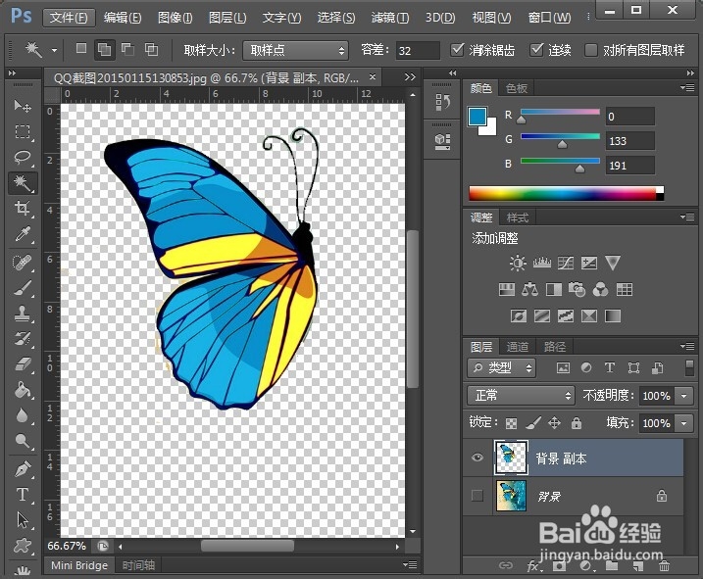Open the 文件(F) menu
Screen dimensions: 703x579
(x=69, y=18)
